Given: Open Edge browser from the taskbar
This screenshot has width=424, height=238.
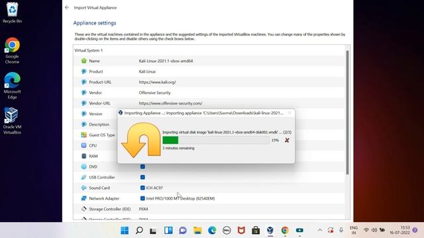Looking at the screenshot, I should pos(212,230).
